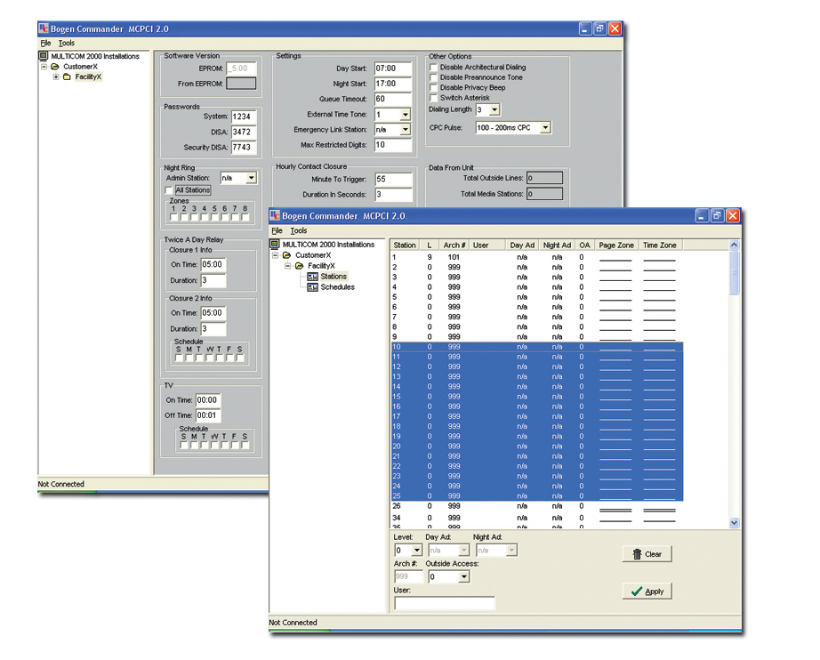
Task: Click the User text field
Action: [x=444, y=603]
